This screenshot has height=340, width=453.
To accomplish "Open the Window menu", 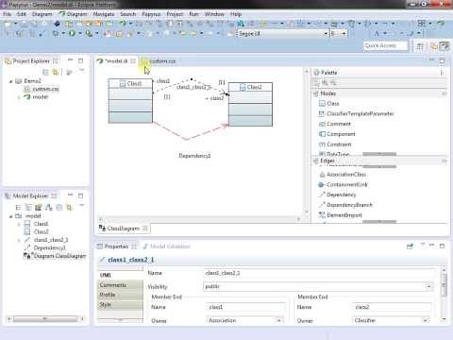I will click(214, 14).
